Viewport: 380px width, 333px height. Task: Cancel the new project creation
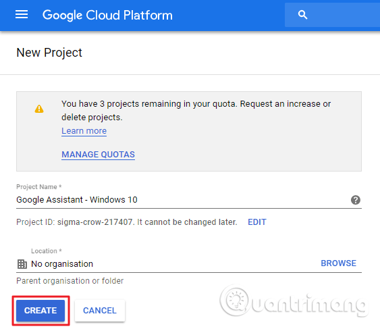[x=100, y=311]
